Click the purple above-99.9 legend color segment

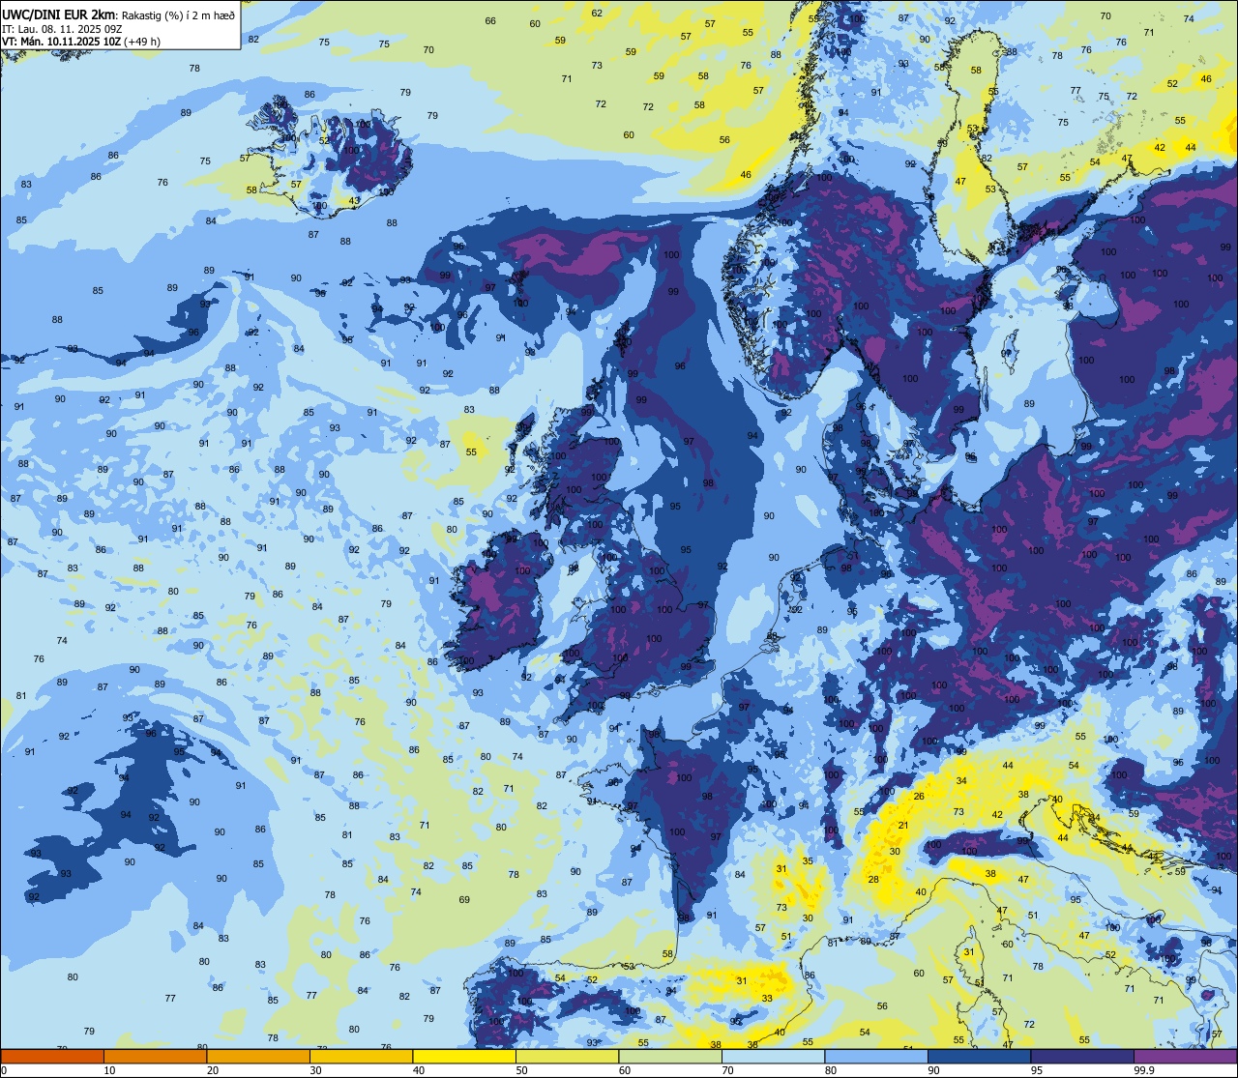click(x=1185, y=1056)
